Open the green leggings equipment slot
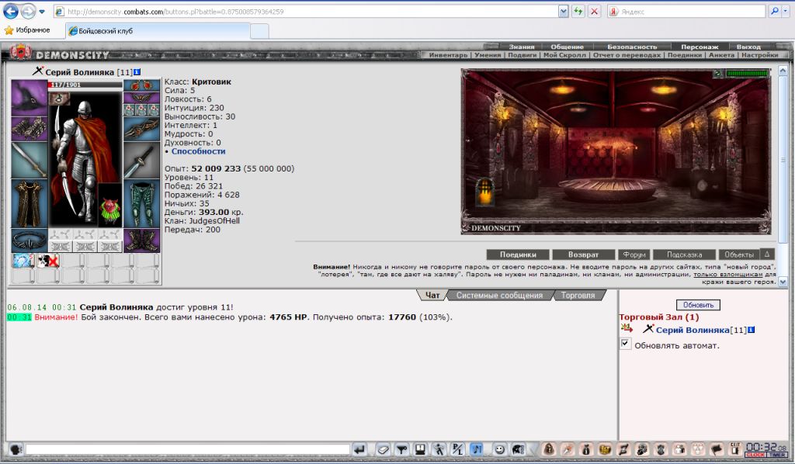The image size is (795, 464). pos(141,204)
